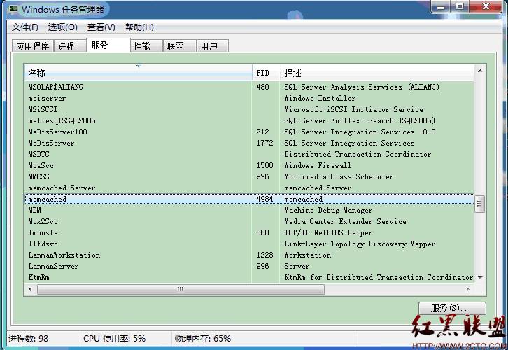Select the msftesql$SQL2005 service row
The height and width of the screenshot is (350, 508).
tap(249, 120)
